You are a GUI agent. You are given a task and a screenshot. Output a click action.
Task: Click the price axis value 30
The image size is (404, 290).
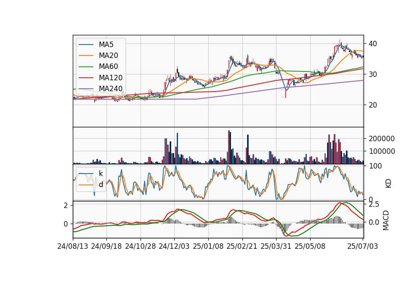(373, 74)
